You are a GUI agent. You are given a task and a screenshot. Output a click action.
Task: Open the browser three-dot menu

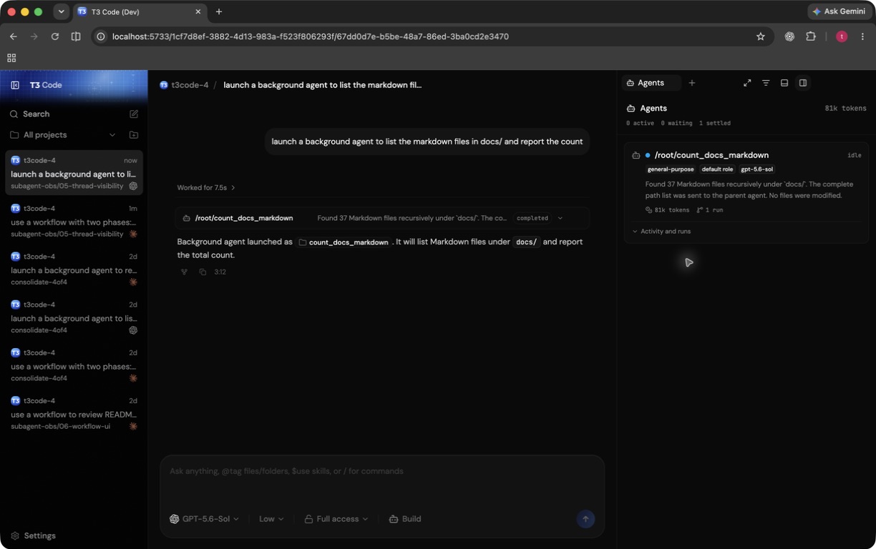coord(862,36)
